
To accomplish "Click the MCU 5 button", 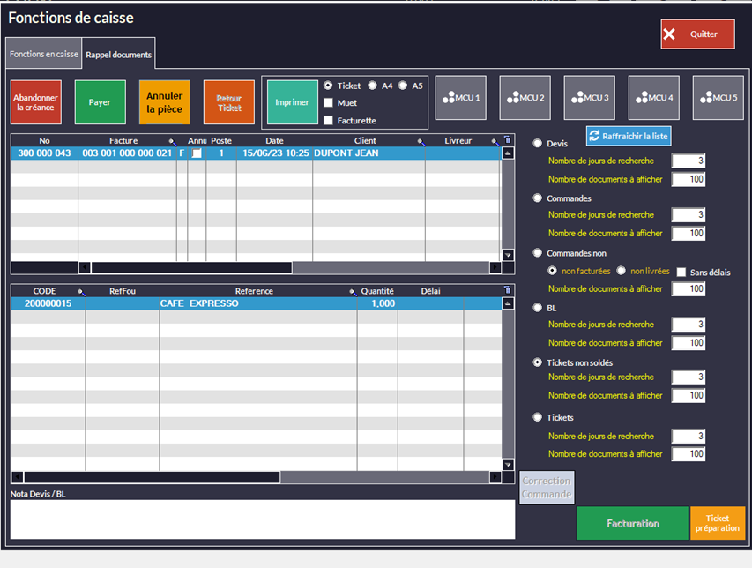I will (x=718, y=98).
